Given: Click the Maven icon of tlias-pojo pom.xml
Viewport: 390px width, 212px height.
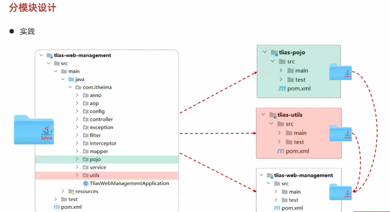Looking at the screenshot, I should click(x=282, y=88).
